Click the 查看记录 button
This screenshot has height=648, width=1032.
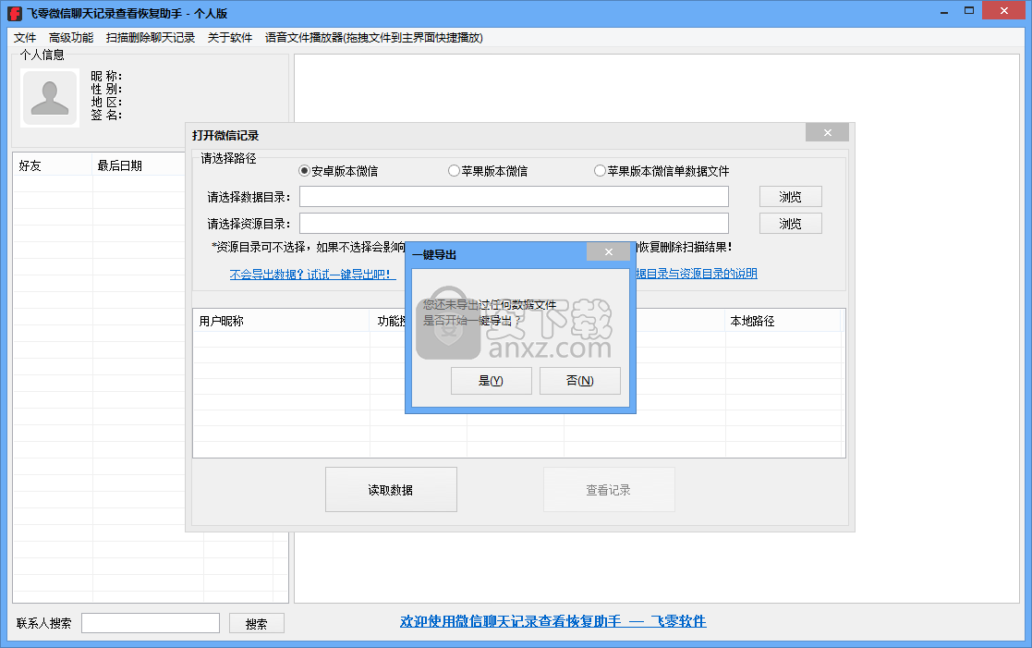click(609, 490)
